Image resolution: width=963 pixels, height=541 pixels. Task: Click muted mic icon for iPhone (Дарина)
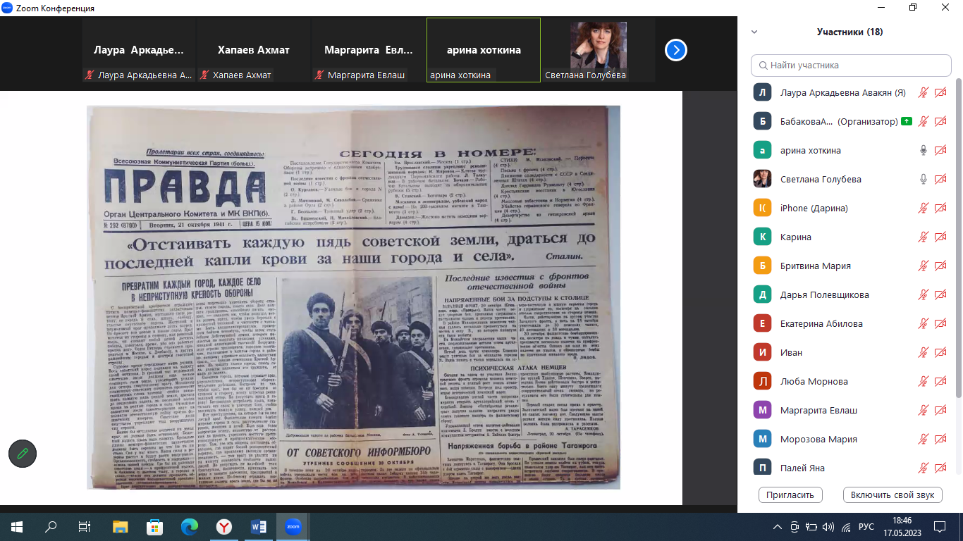(x=923, y=208)
